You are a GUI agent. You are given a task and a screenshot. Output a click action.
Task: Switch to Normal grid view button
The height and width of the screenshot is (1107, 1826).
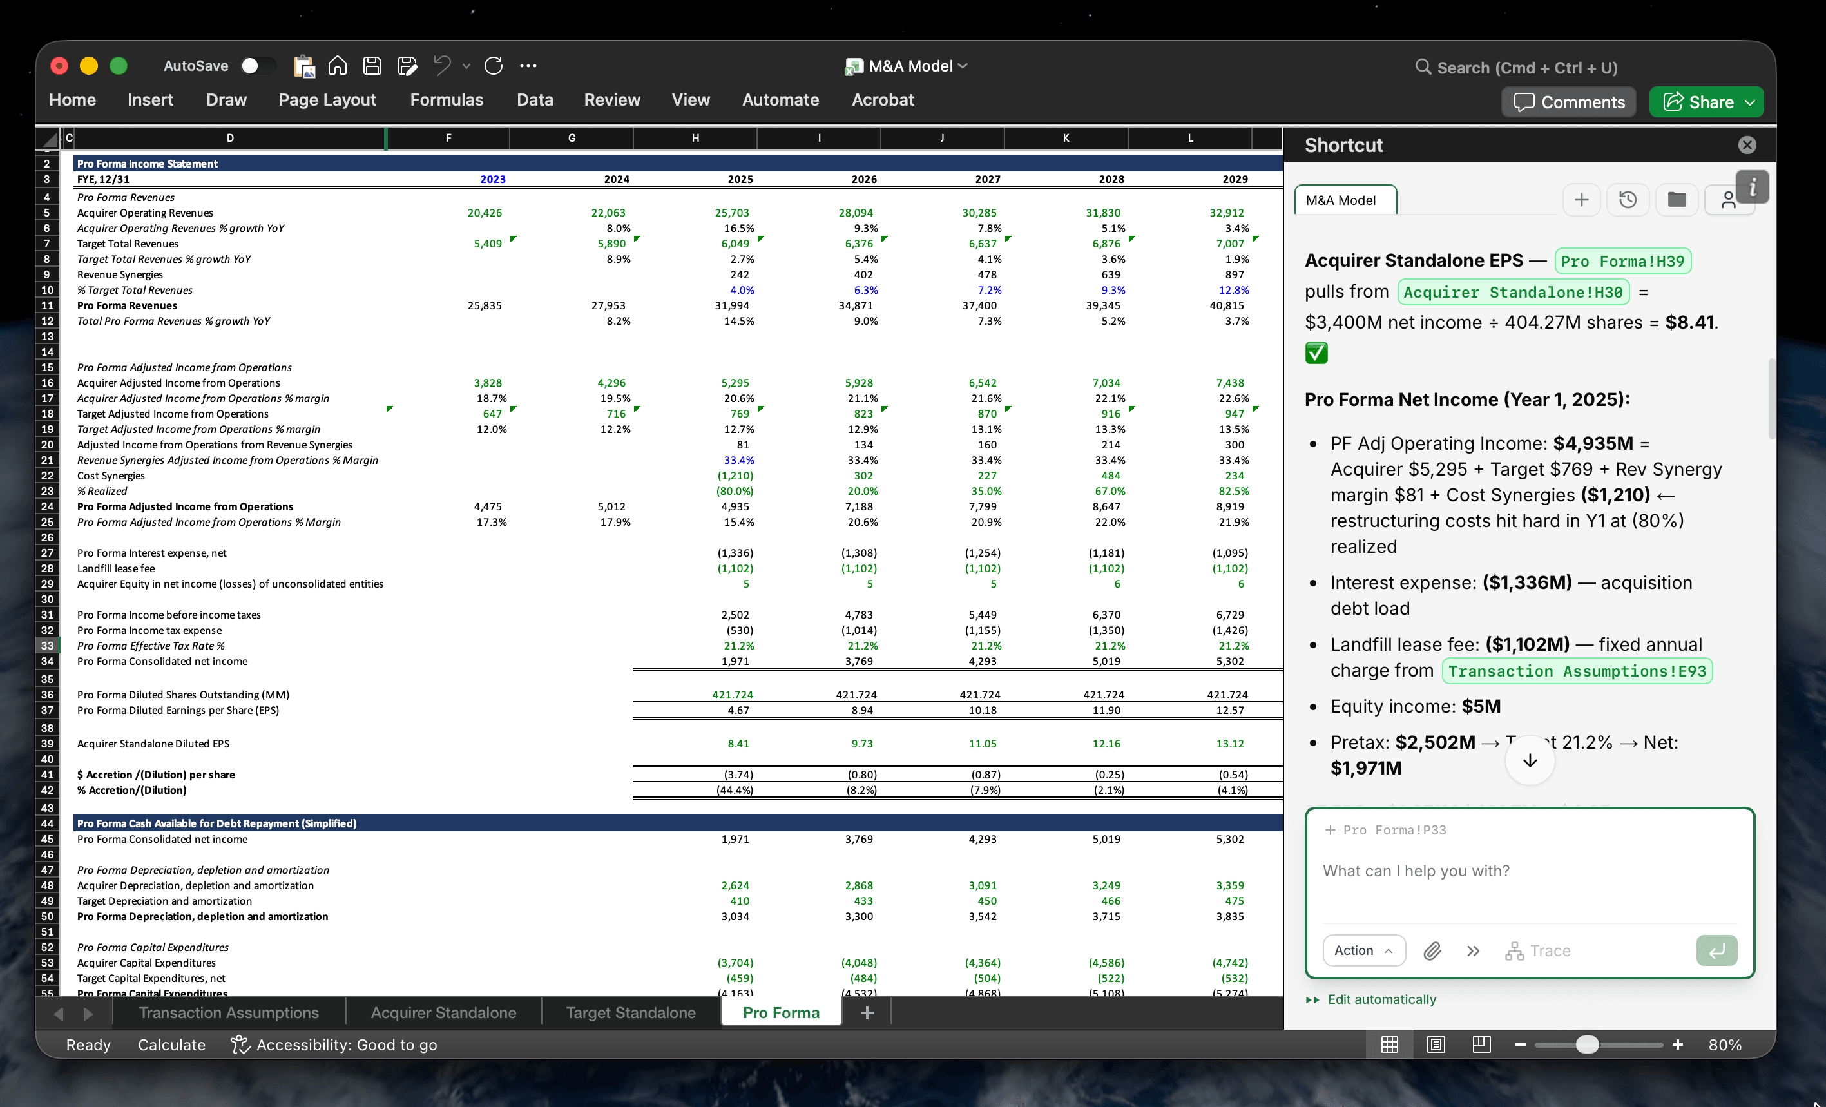point(1390,1044)
